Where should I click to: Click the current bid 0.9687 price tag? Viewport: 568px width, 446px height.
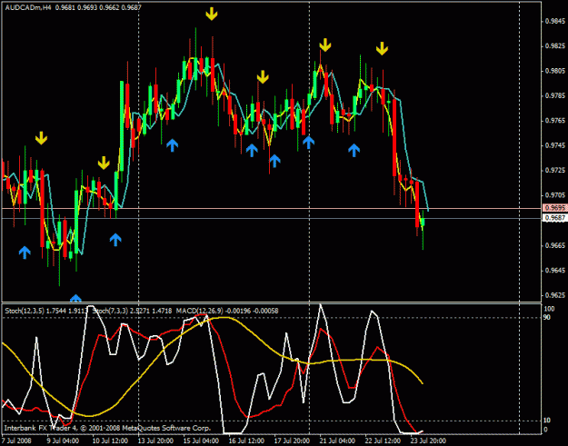pos(555,218)
